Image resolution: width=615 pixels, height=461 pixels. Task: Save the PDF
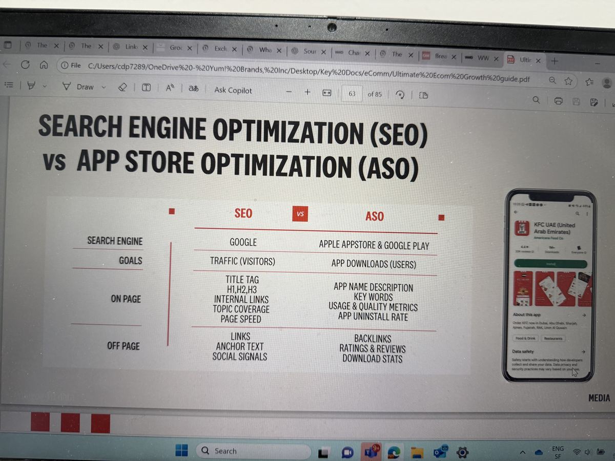pyautogui.click(x=576, y=101)
